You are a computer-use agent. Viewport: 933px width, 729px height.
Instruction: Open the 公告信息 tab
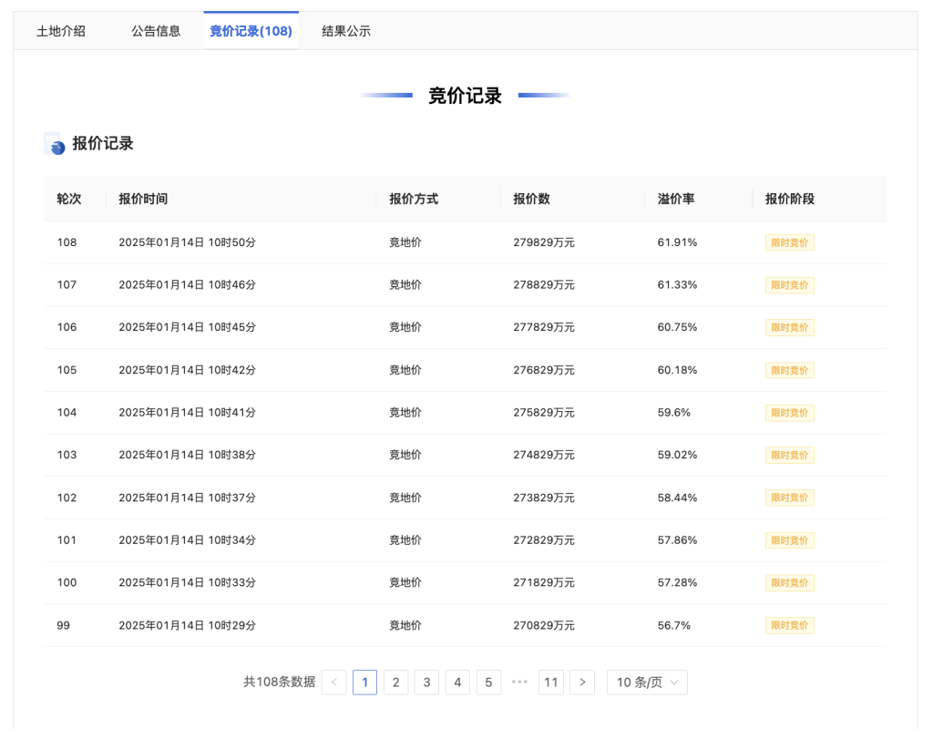point(155,29)
